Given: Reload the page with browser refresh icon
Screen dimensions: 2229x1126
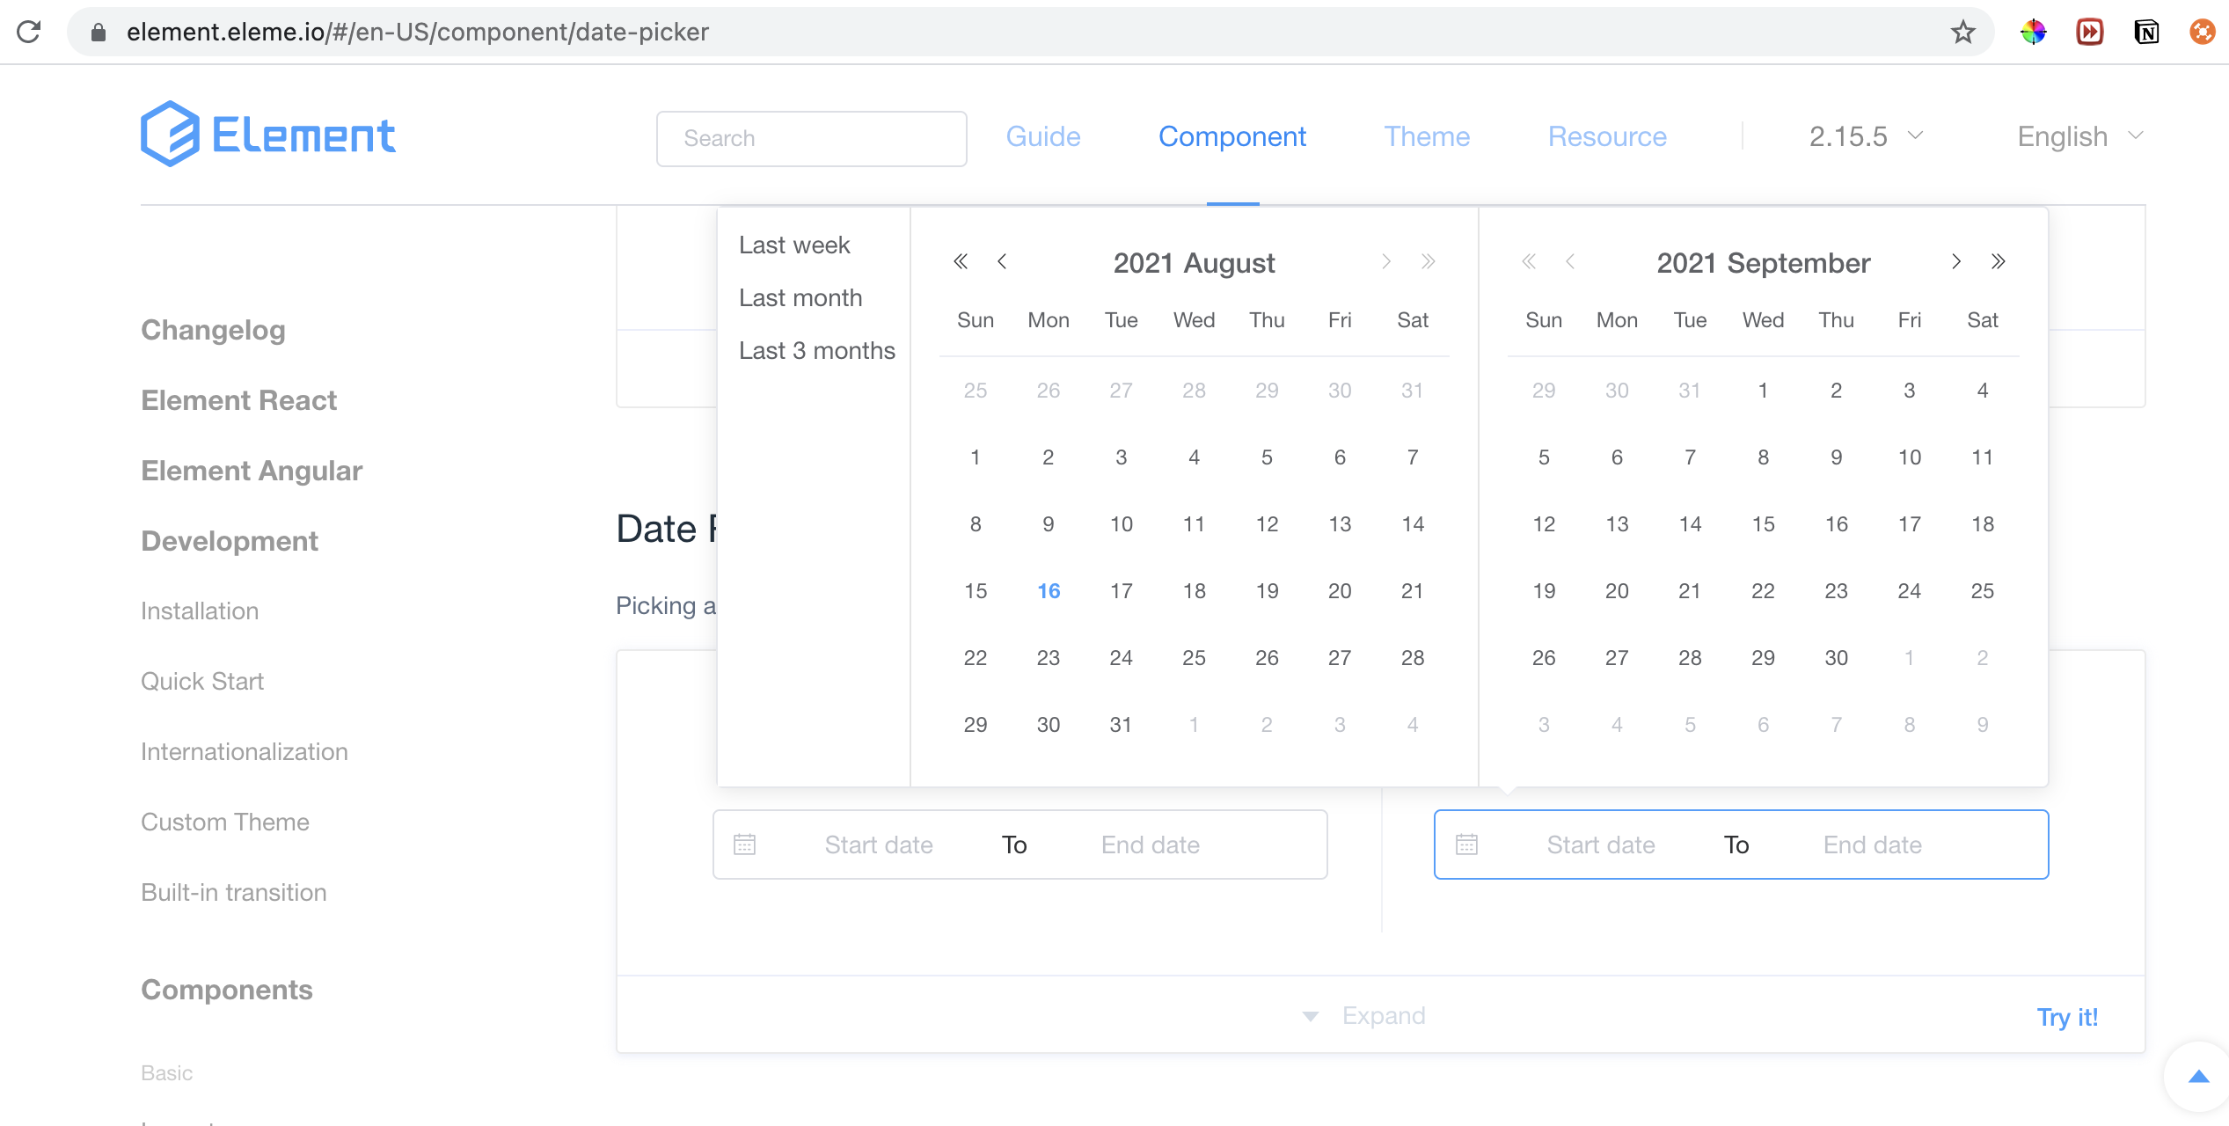Looking at the screenshot, I should 29,32.
